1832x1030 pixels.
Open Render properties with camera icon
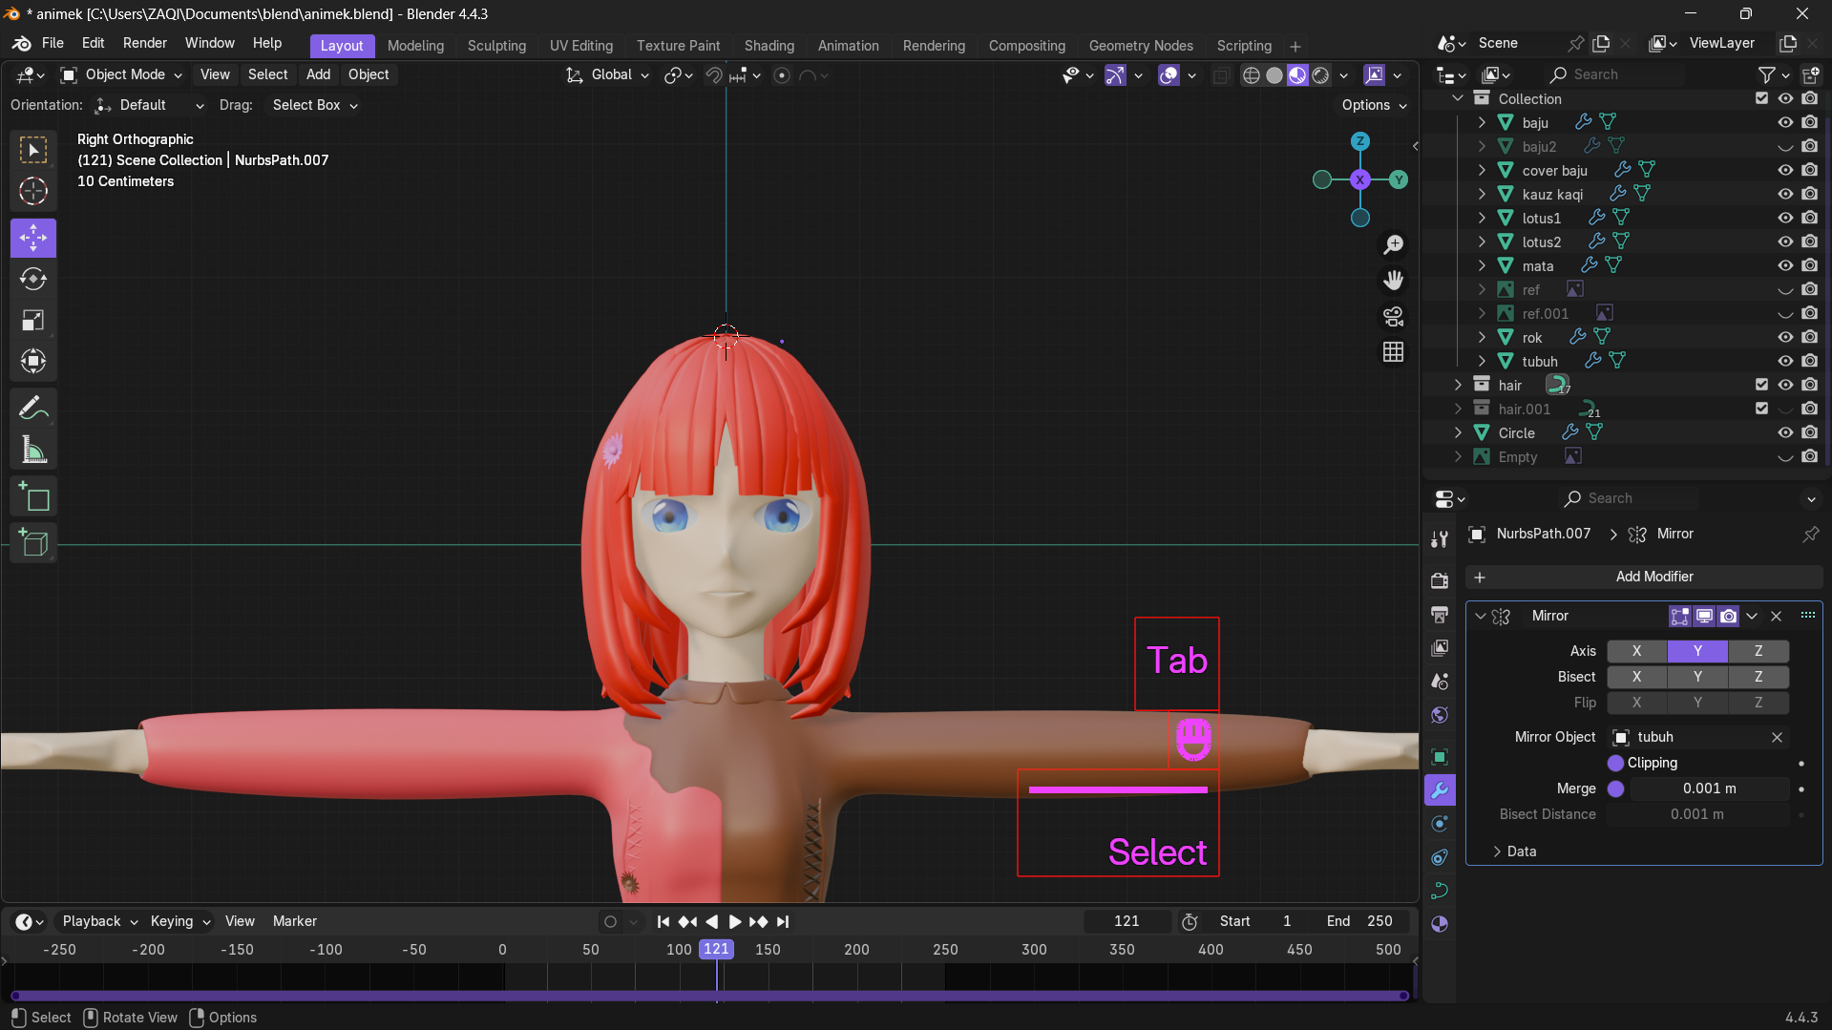(x=1440, y=579)
